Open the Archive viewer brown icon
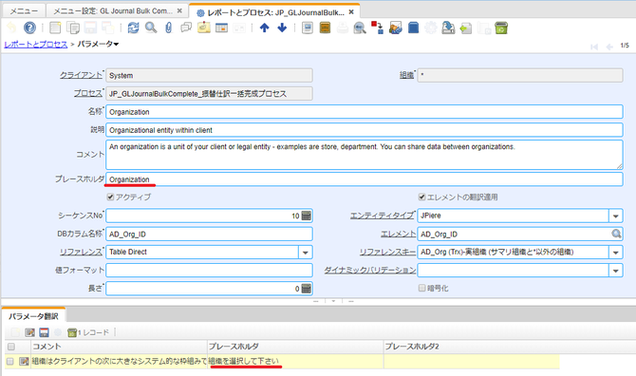636x376 pixels. [x=325, y=28]
